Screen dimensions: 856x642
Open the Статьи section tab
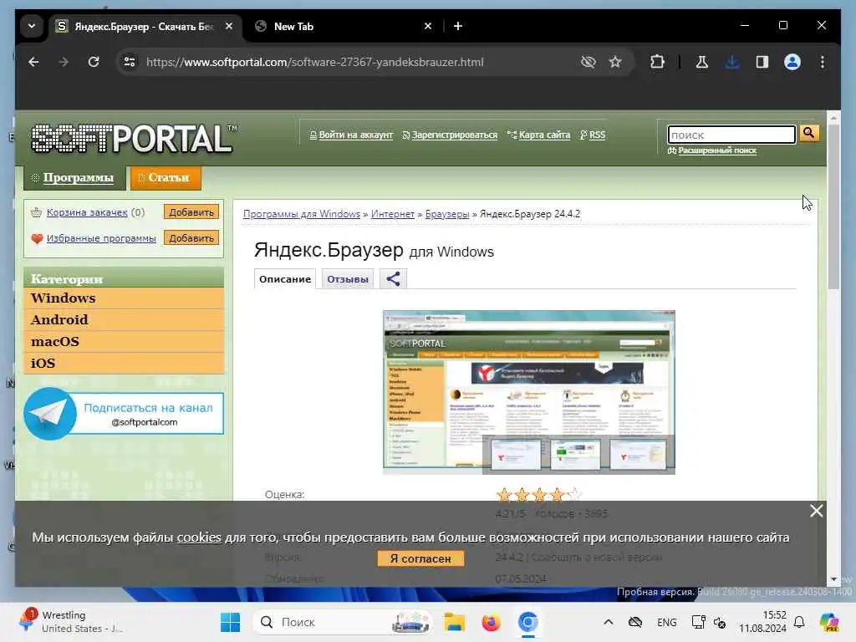(166, 178)
